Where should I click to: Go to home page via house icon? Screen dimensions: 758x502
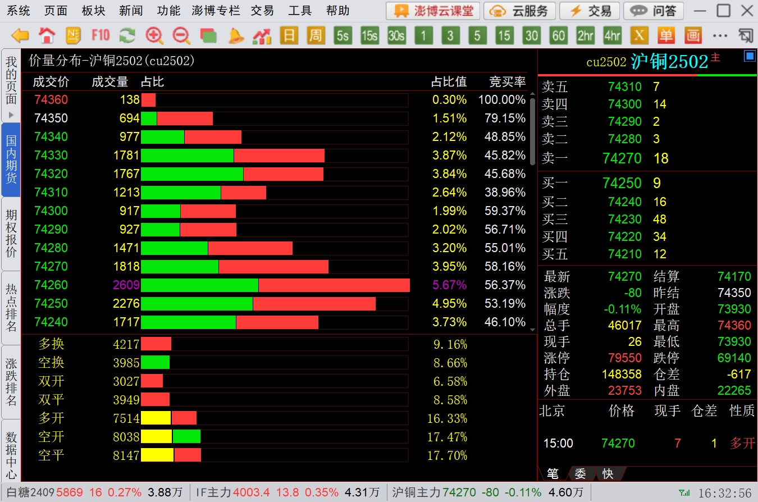coord(47,36)
